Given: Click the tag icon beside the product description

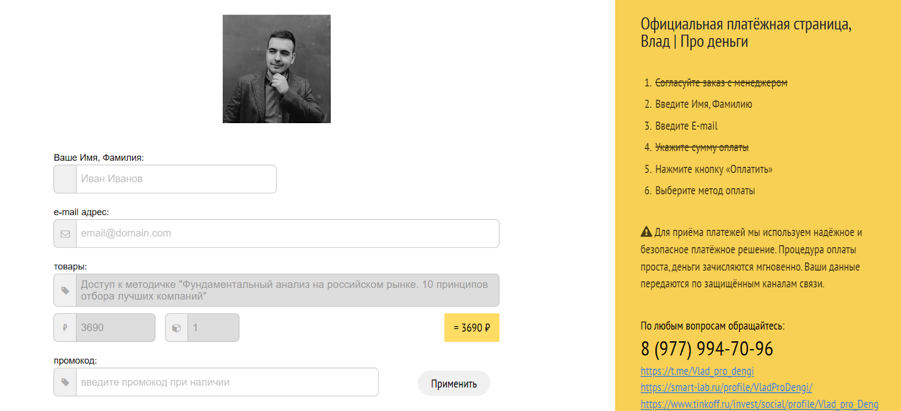Looking at the screenshot, I should [65, 291].
